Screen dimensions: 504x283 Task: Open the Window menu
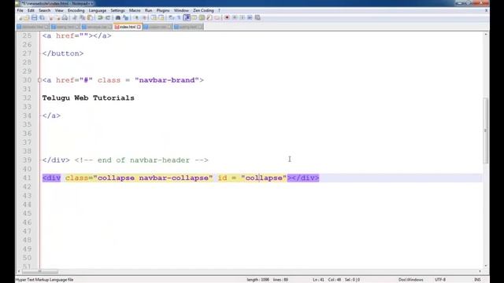point(181,10)
